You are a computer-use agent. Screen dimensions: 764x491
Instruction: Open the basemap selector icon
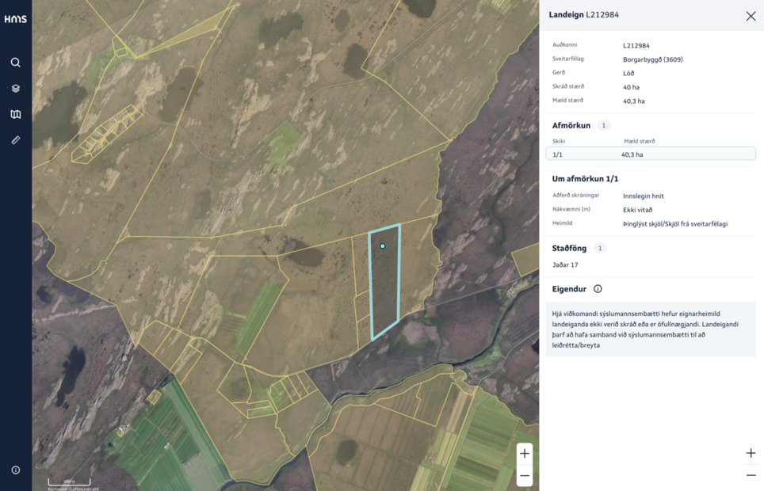pyautogui.click(x=16, y=114)
